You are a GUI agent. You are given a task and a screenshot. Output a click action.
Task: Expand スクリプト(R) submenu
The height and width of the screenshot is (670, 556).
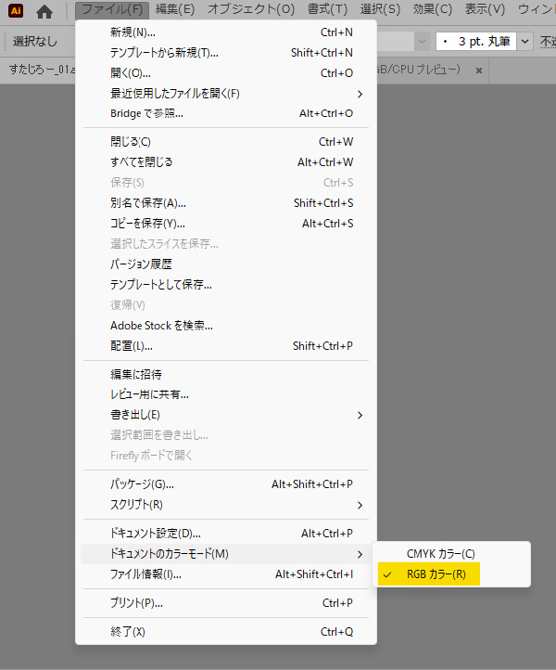(x=226, y=505)
